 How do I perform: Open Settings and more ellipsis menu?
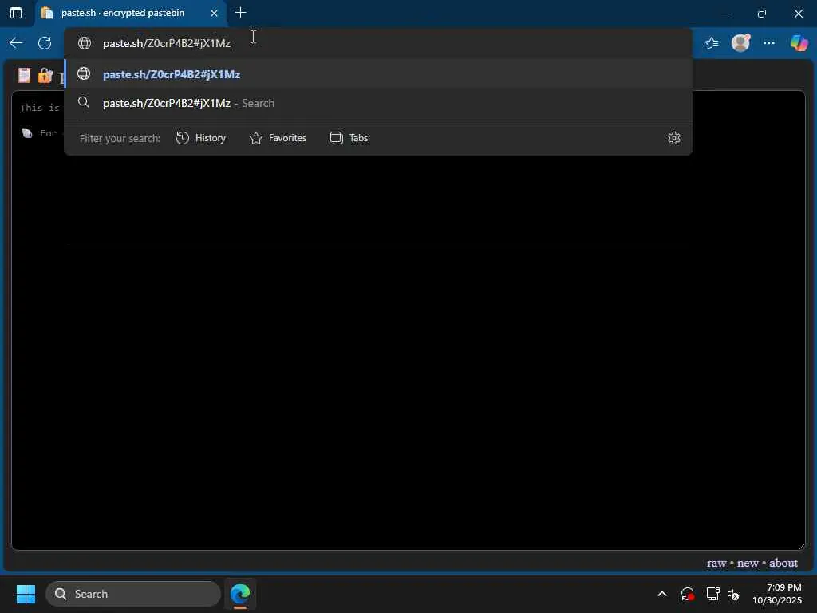click(x=769, y=43)
